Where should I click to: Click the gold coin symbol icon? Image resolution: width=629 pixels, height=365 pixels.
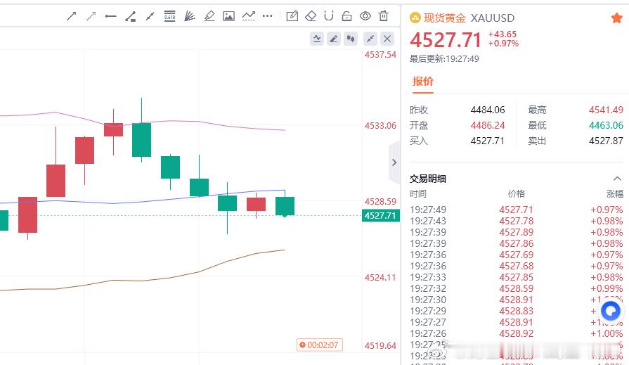pyautogui.click(x=415, y=18)
